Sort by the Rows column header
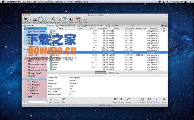 91,28
